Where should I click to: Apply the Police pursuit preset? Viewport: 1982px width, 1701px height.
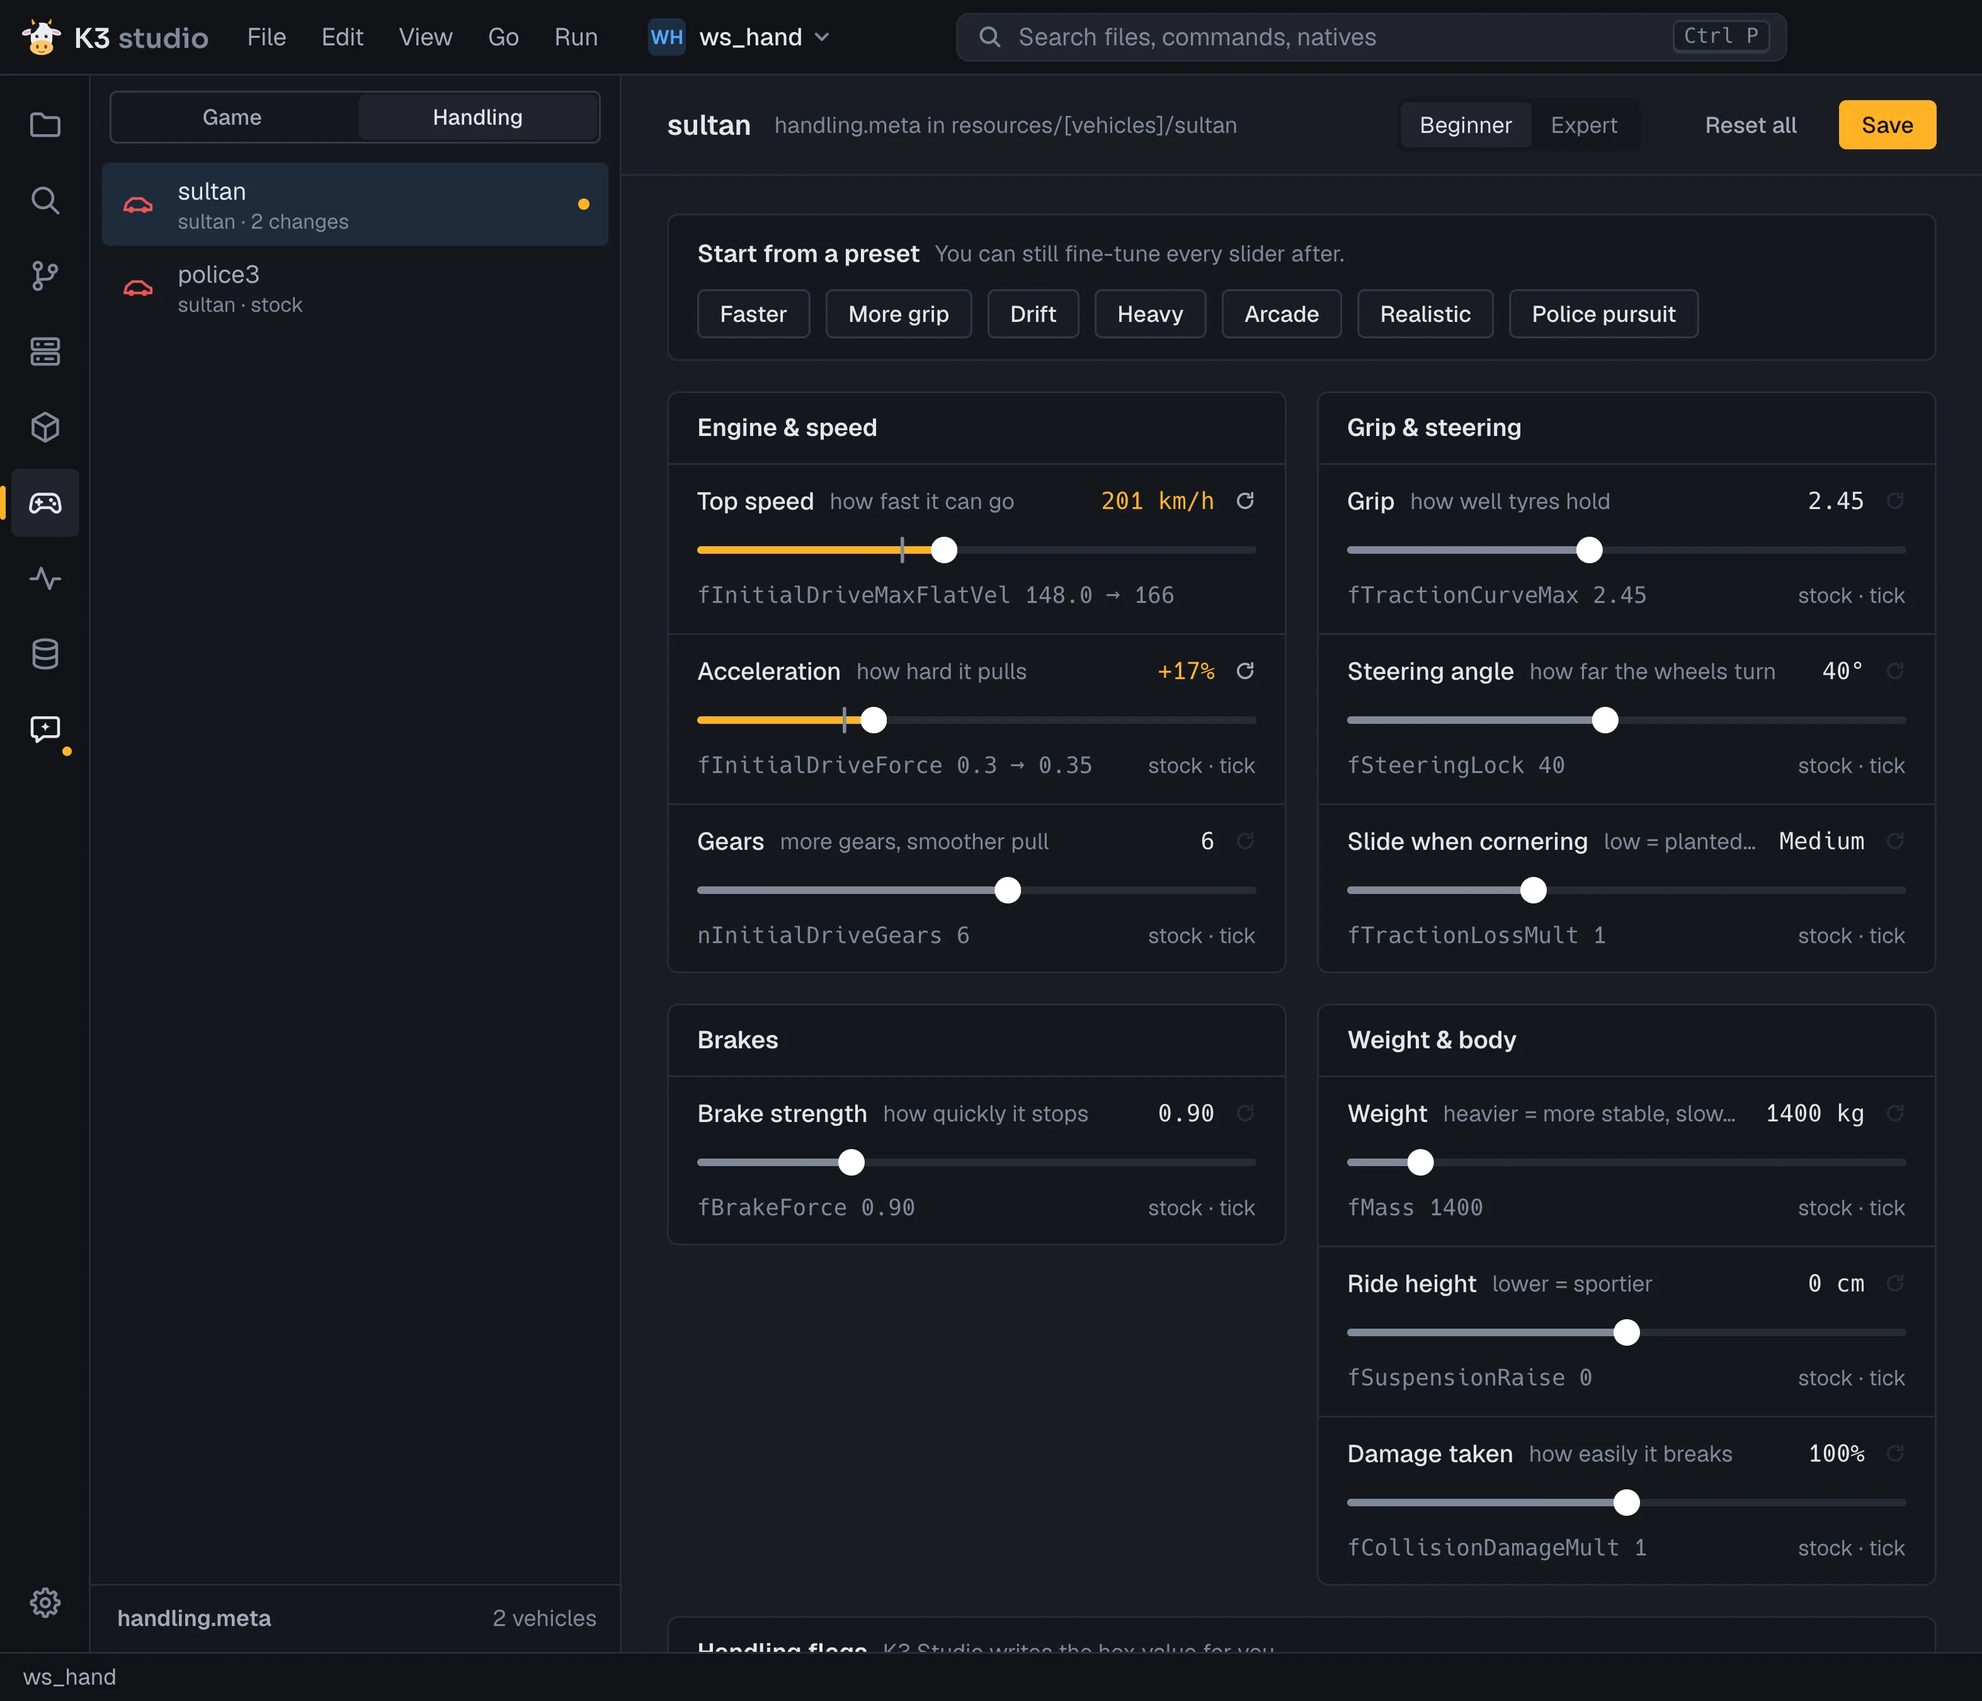pyautogui.click(x=1603, y=314)
